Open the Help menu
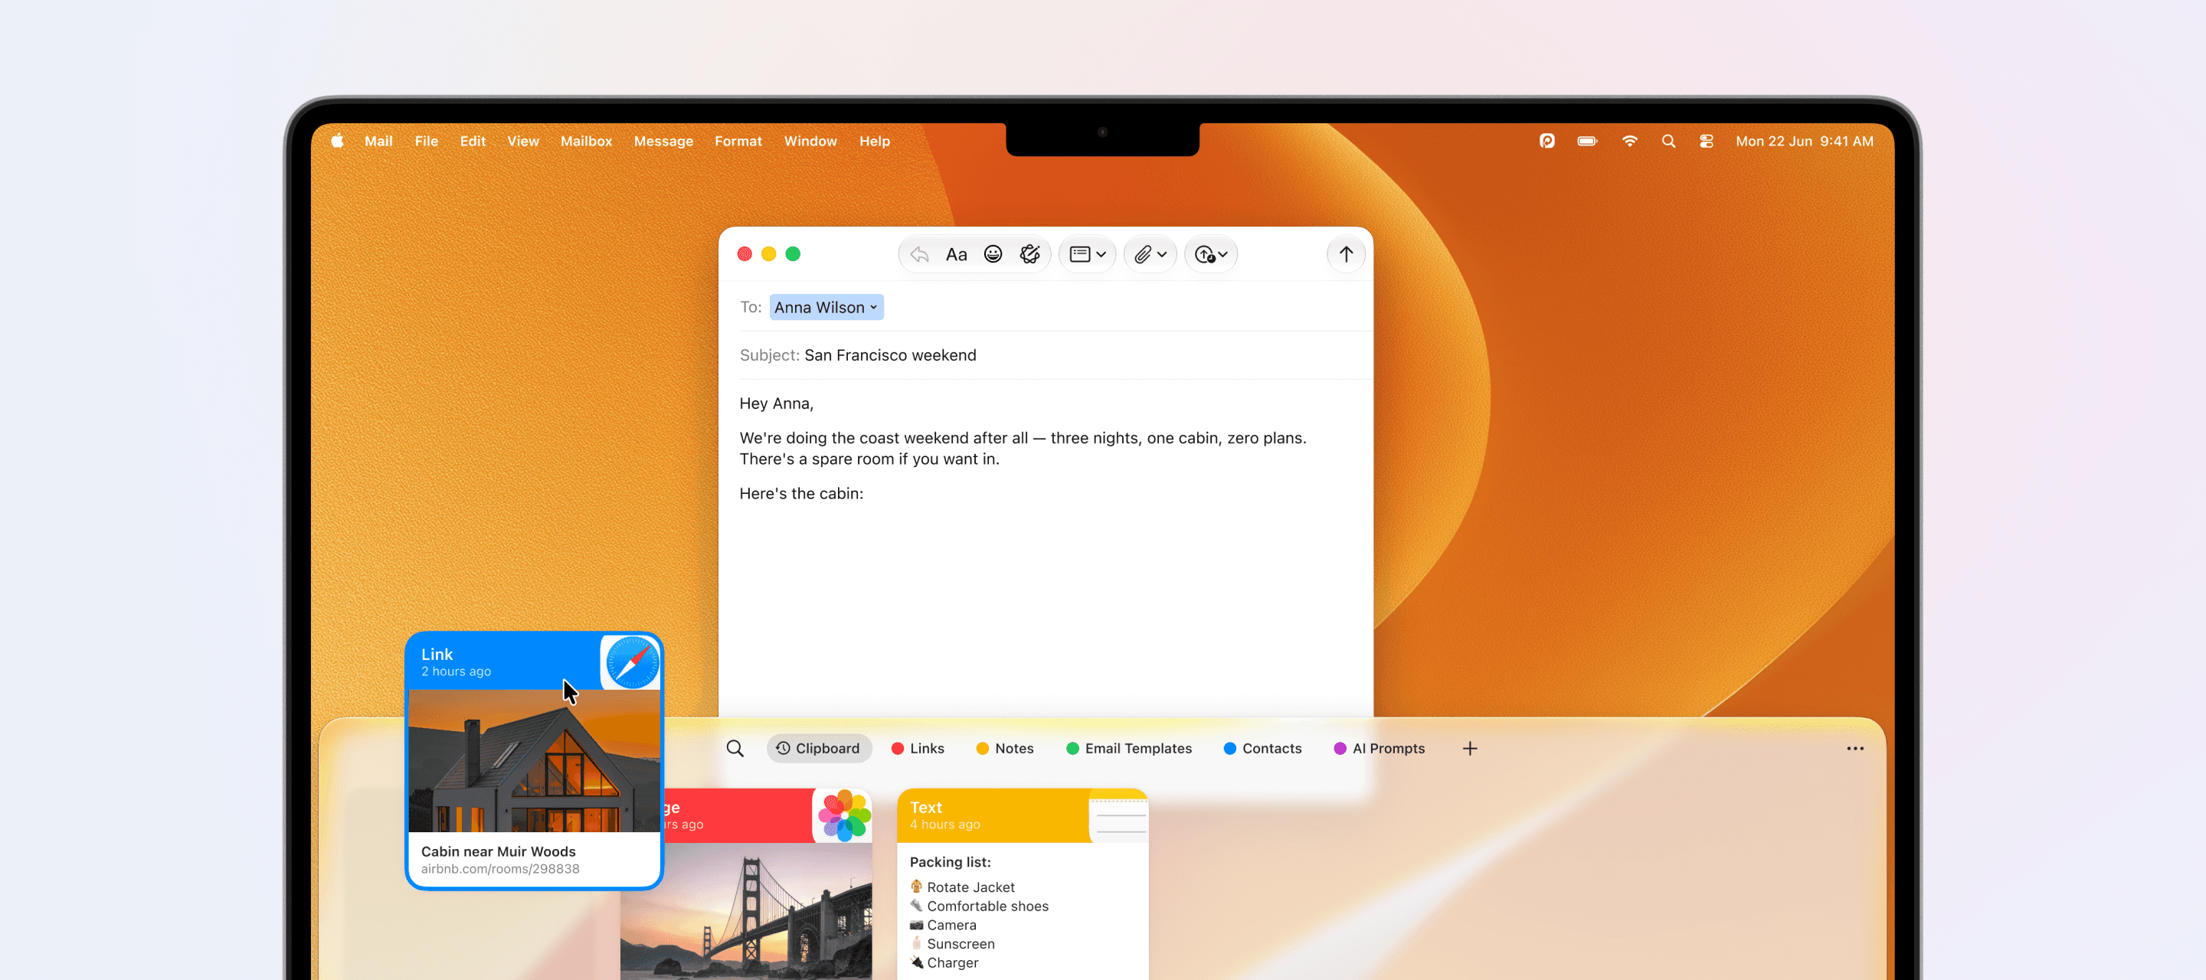This screenshot has height=980, width=2206. (874, 141)
